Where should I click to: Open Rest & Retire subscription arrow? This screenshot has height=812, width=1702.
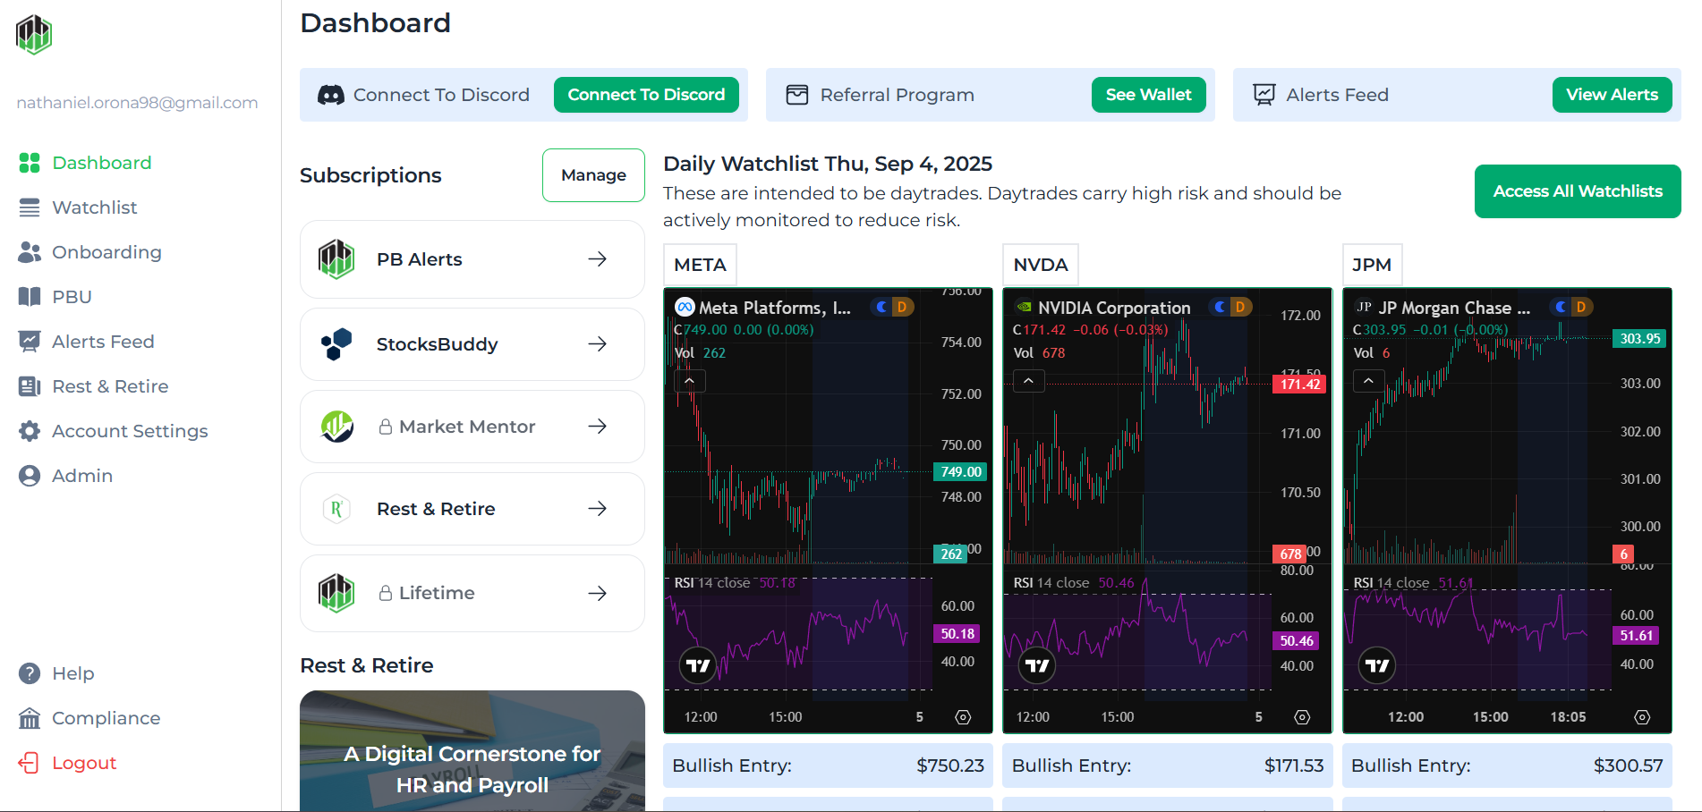(x=597, y=509)
